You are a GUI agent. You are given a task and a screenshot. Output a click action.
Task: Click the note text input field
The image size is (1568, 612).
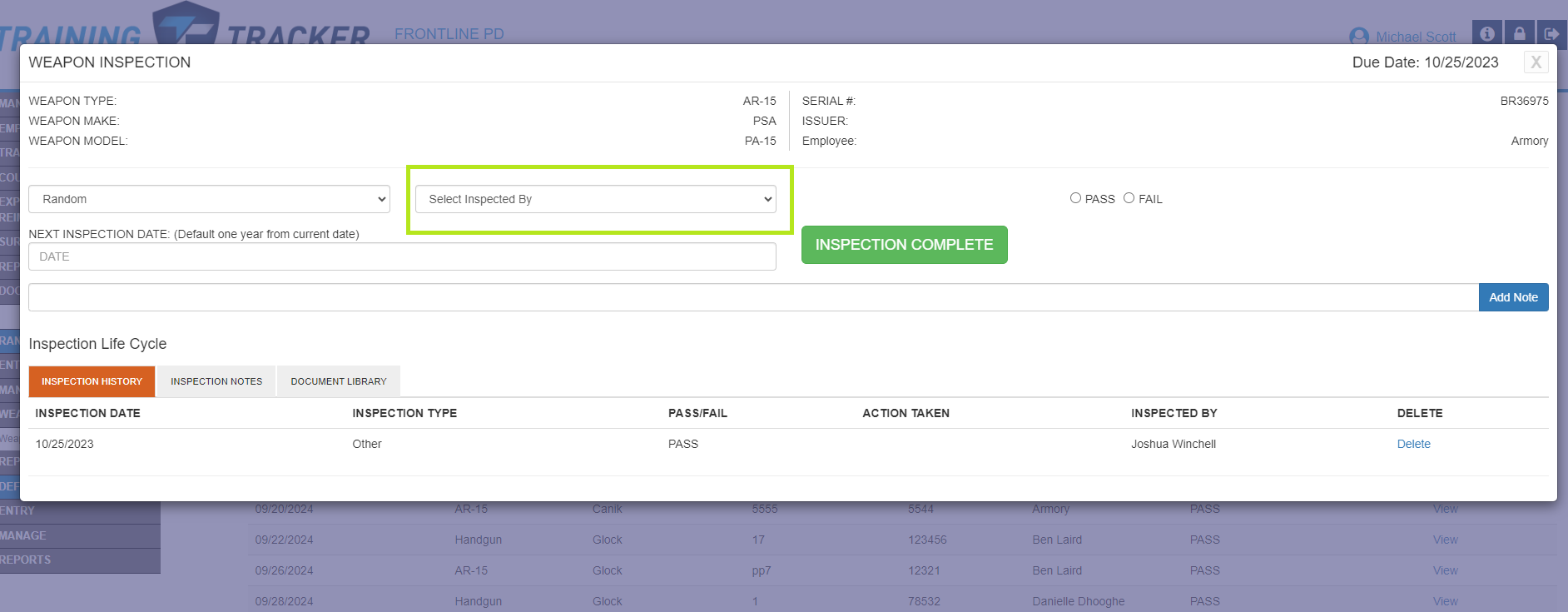pos(753,297)
